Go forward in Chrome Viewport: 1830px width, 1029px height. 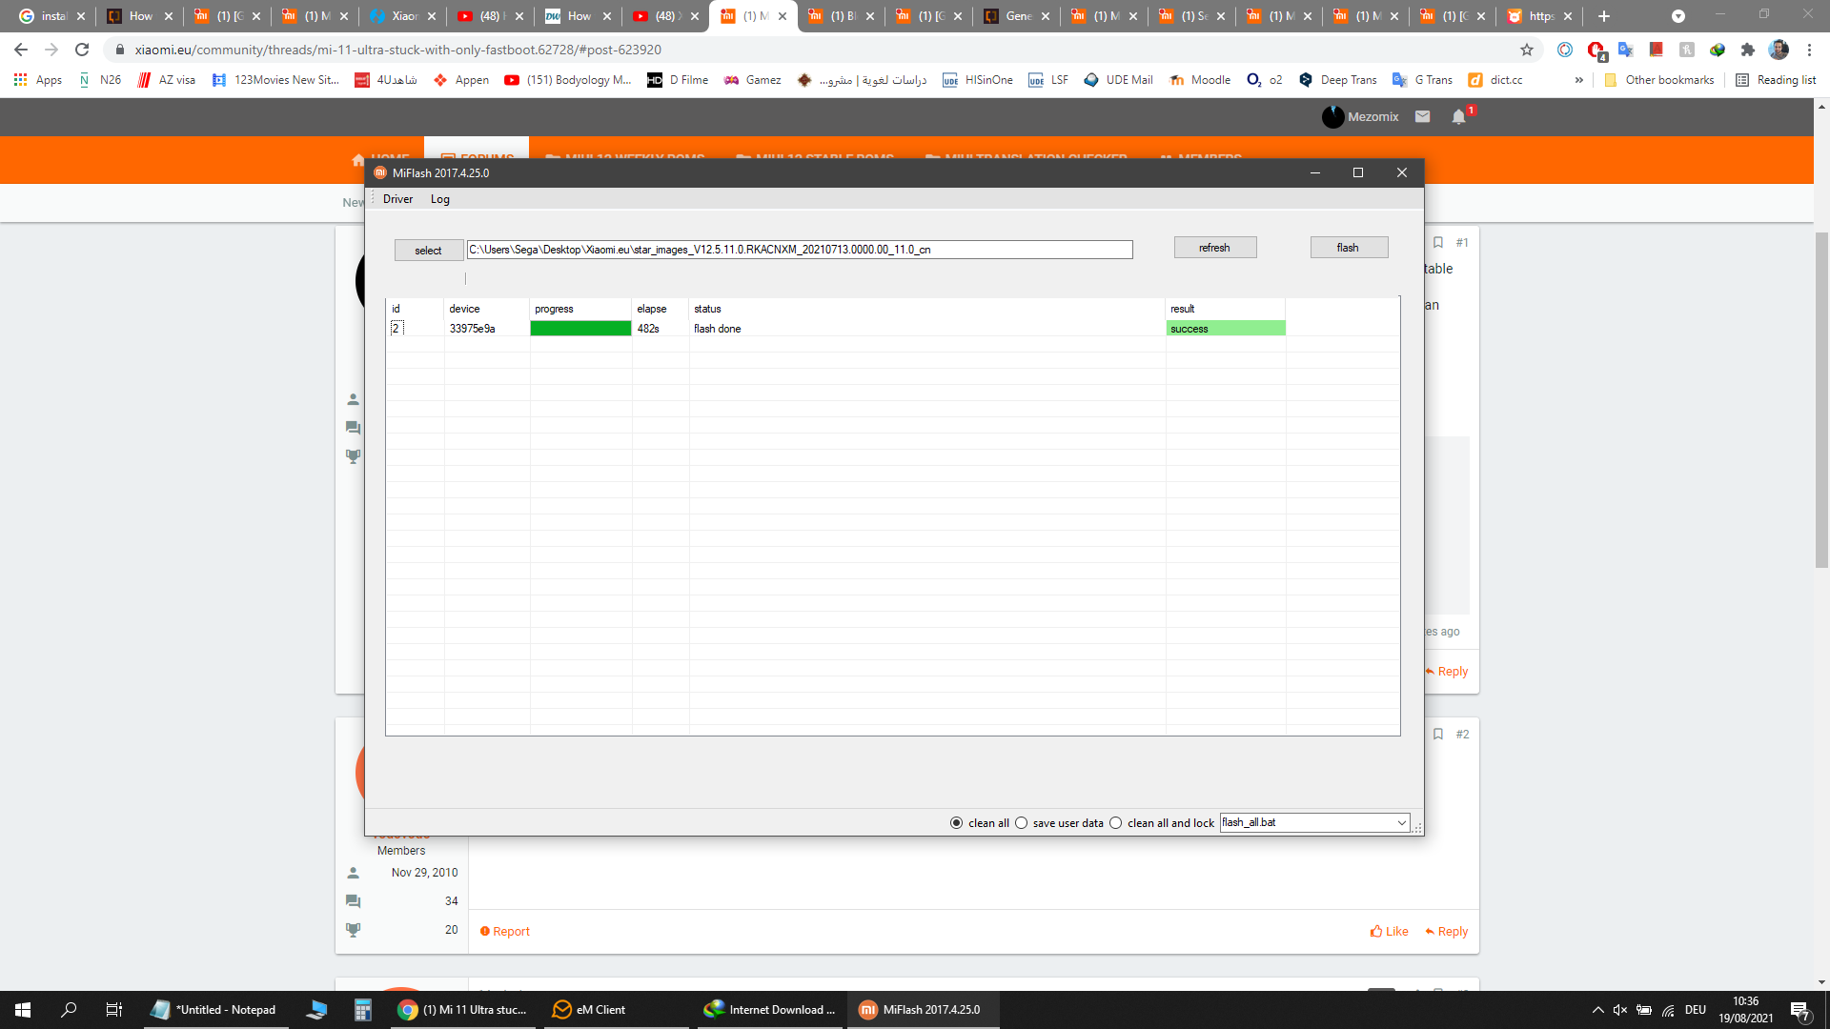51,50
